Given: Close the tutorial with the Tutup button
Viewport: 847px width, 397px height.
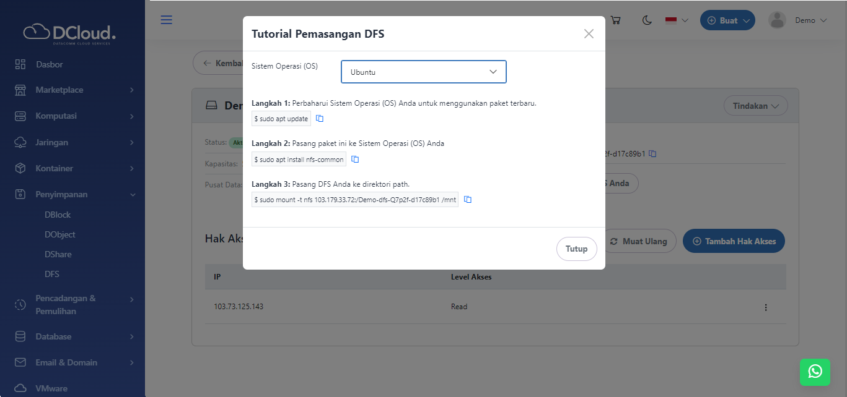Looking at the screenshot, I should 576,248.
